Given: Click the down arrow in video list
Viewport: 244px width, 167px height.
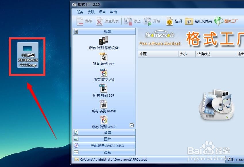Looking at the screenshot, I should pos(132,125).
